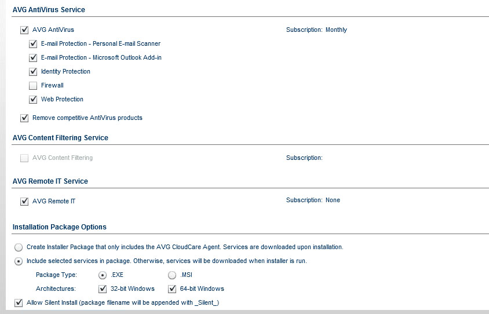Uncheck the 32-bit Windows architecture

pyautogui.click(x=103, y=289)
